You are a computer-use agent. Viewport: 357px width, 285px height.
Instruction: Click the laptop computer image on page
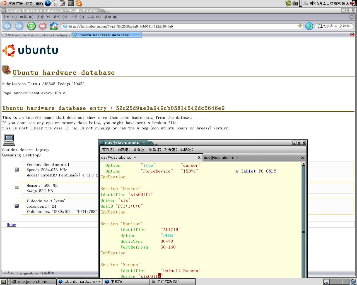[x=9, y=140]
